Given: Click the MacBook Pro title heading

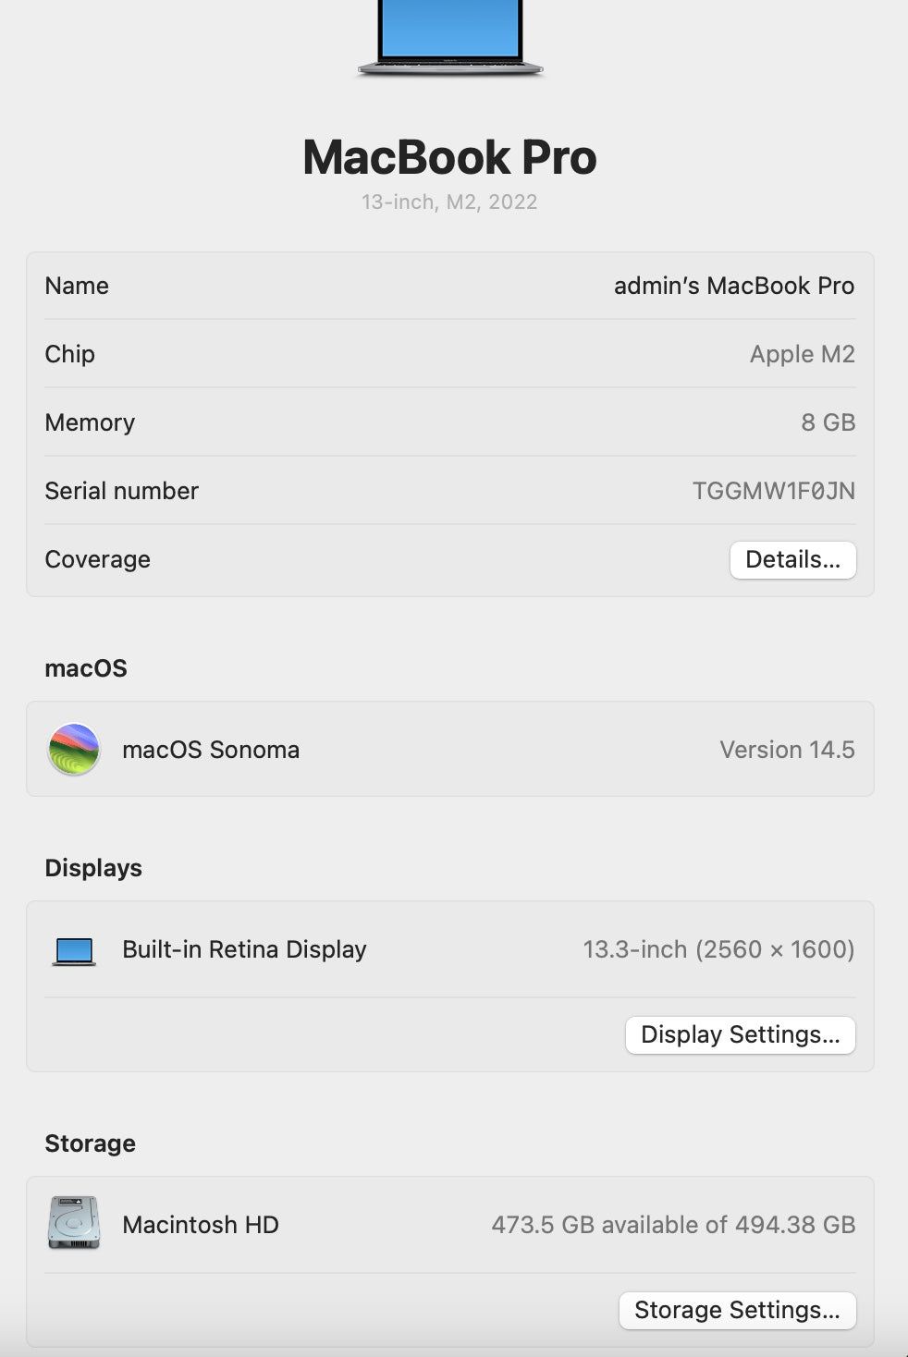Looking at the screenshot, I should 449,157.
